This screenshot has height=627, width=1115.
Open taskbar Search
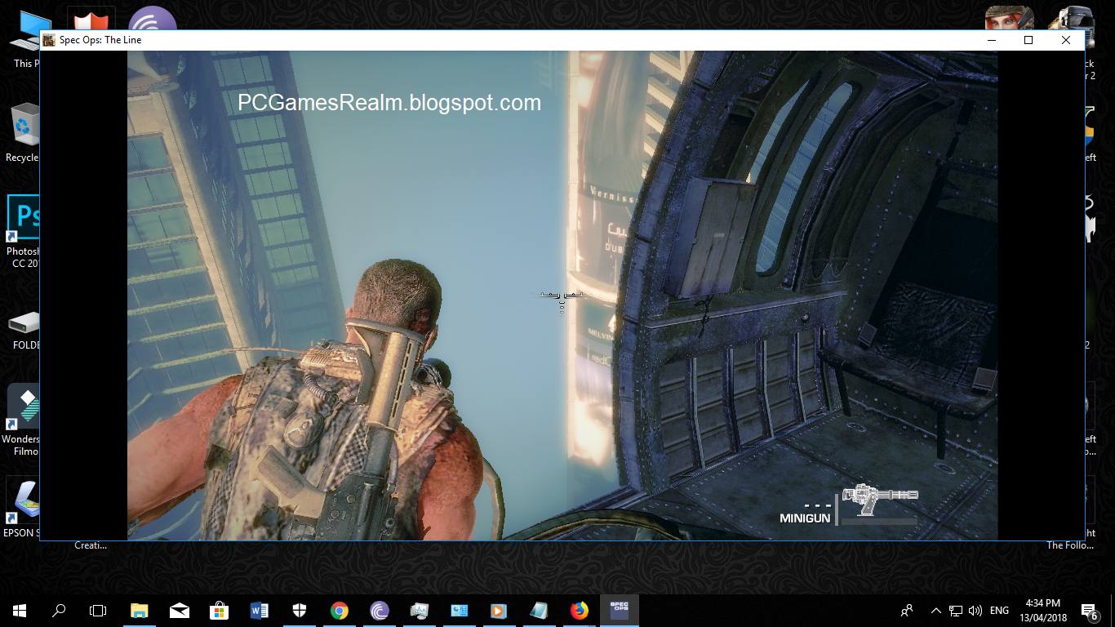59,611
